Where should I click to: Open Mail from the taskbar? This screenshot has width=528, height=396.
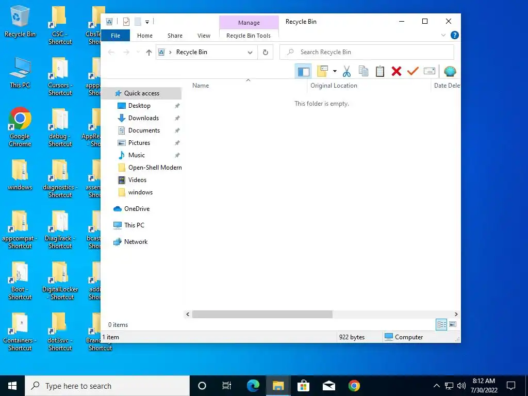click(x=328, y=386)
